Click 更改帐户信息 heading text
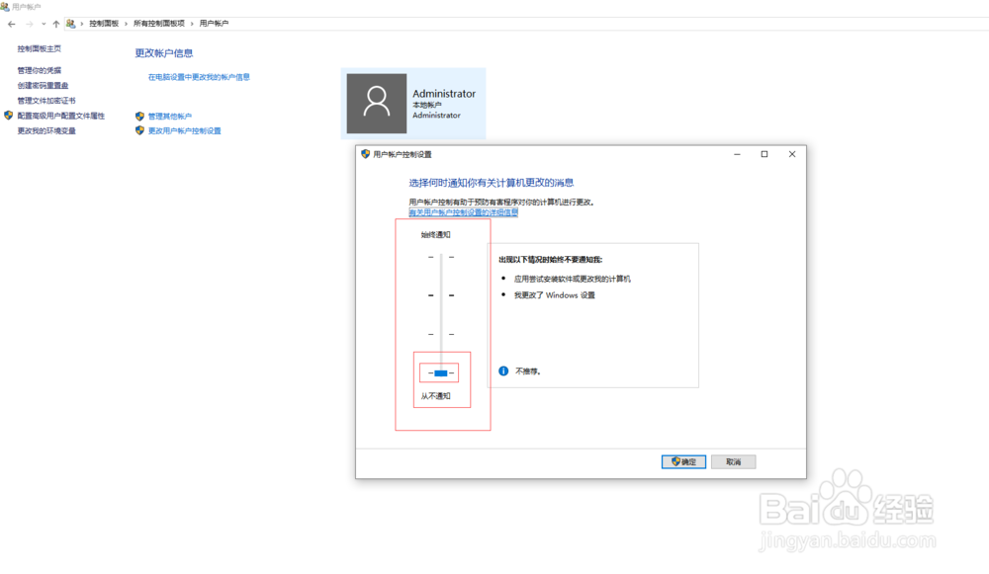The height and width of the screenshot is (574, 989). coord(164,53)
